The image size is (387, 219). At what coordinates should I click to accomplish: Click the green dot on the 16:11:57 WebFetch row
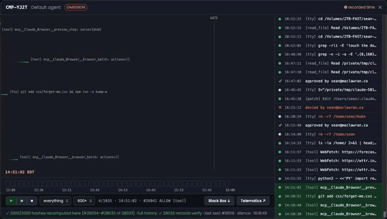click(x=280, y=152)
